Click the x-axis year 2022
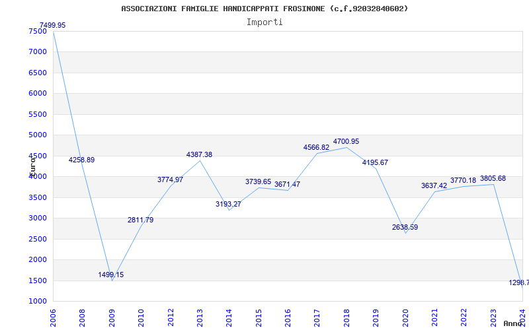 click(464, 317)
